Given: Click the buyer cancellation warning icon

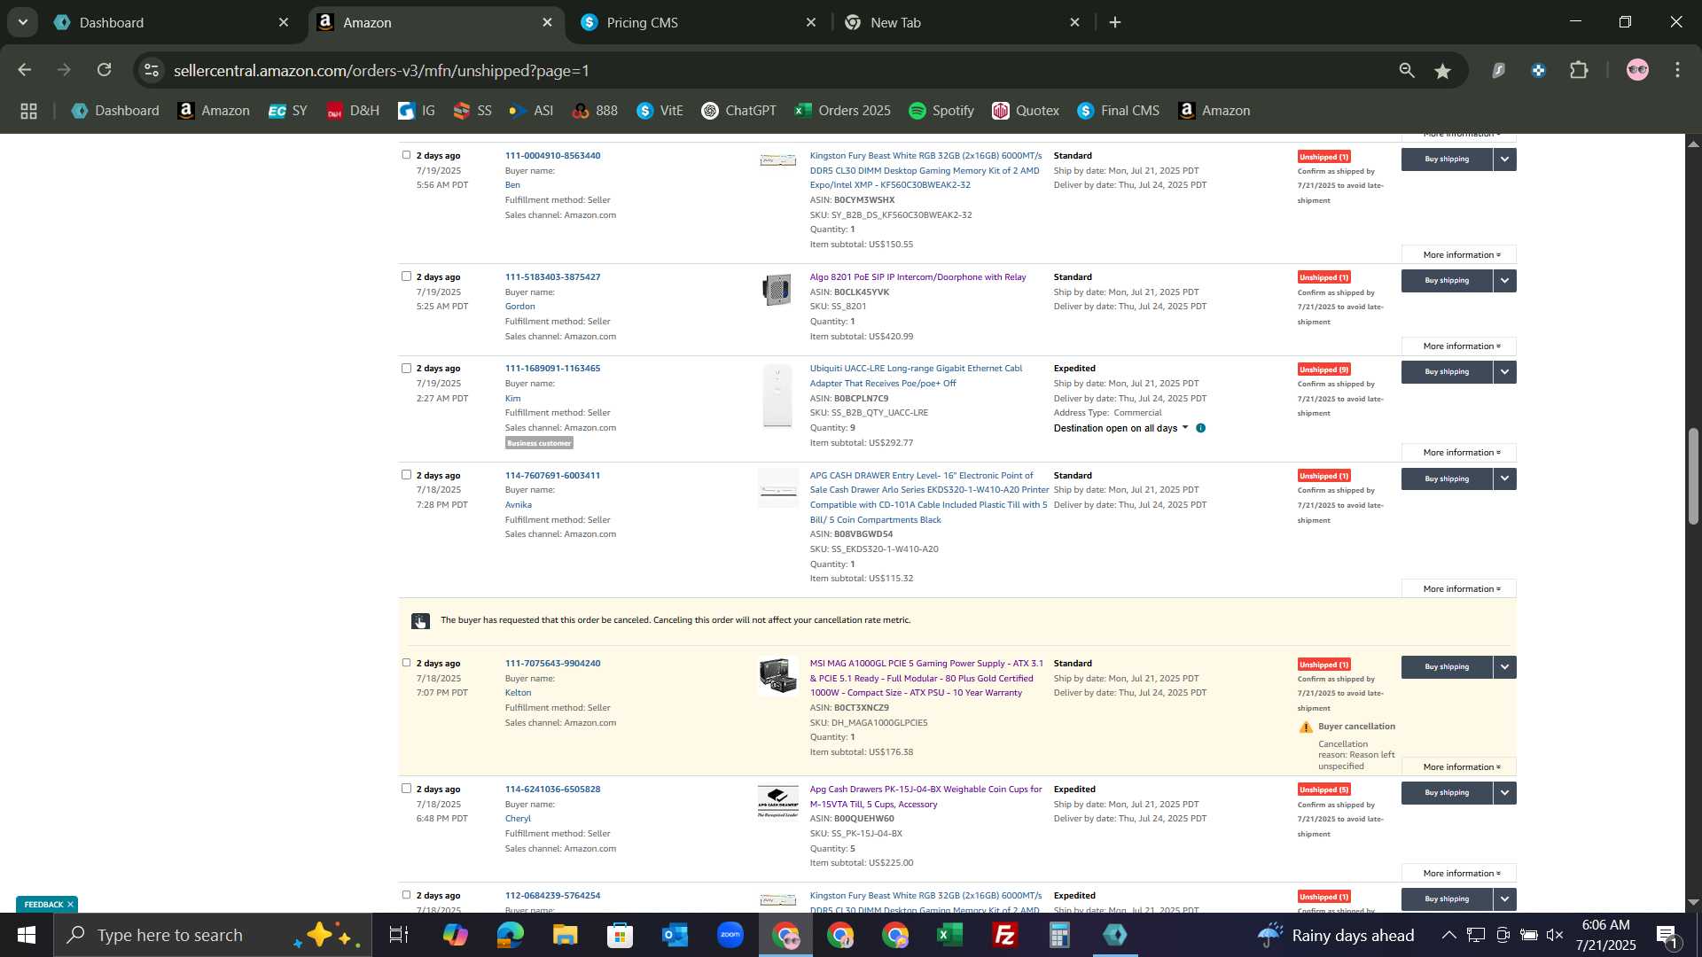Looking at the screenshot, I should [1306, 727].
